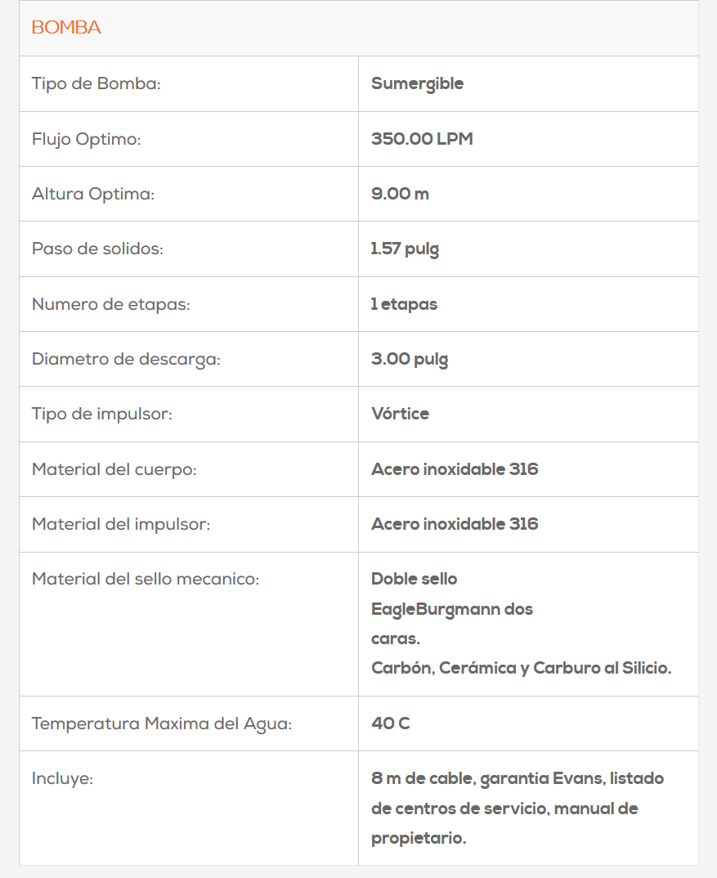Select the 350.00 LPM value
The image size is (717, 878).
[x=422, y=139]
